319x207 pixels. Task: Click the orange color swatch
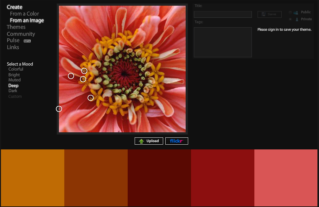tap(33, 178)
